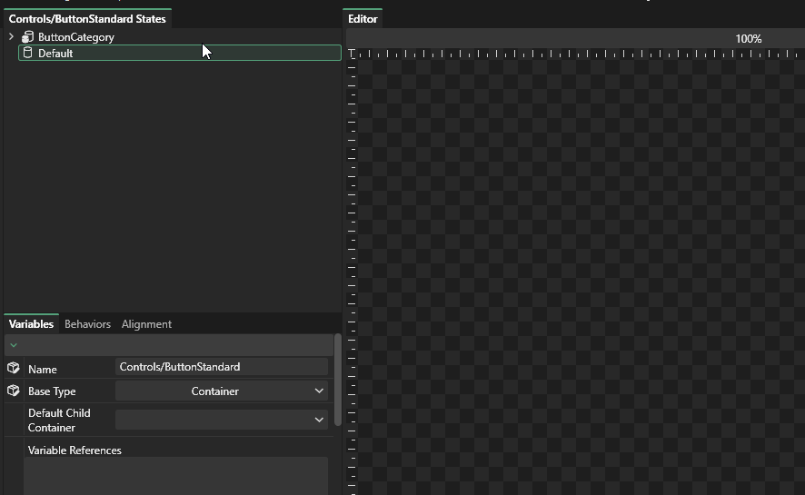This screenshot has height=495, width=805.
Task: Collapse the green chevron variables section
Action: (x=14, y=345)
